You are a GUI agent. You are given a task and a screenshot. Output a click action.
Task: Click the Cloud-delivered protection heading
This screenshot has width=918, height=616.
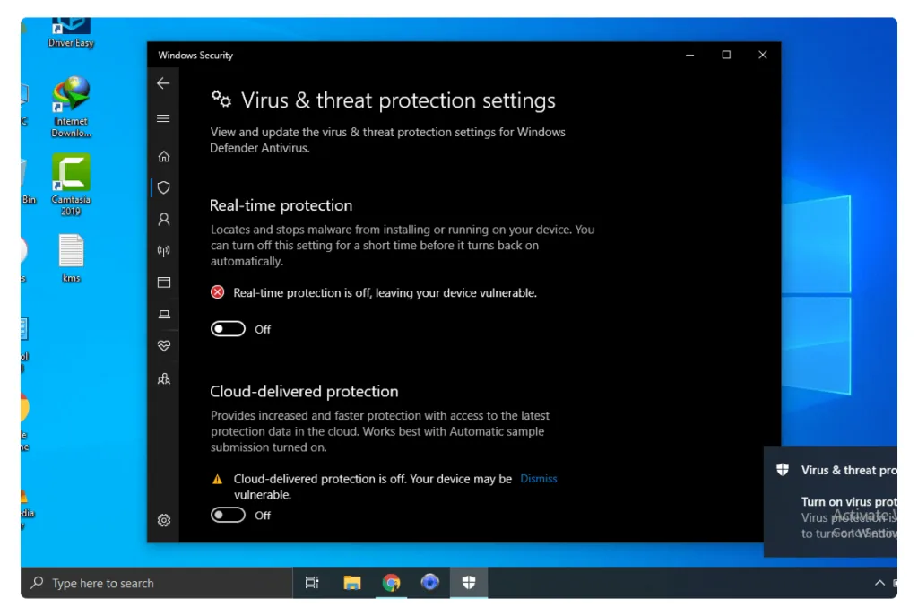coord(304,391)
